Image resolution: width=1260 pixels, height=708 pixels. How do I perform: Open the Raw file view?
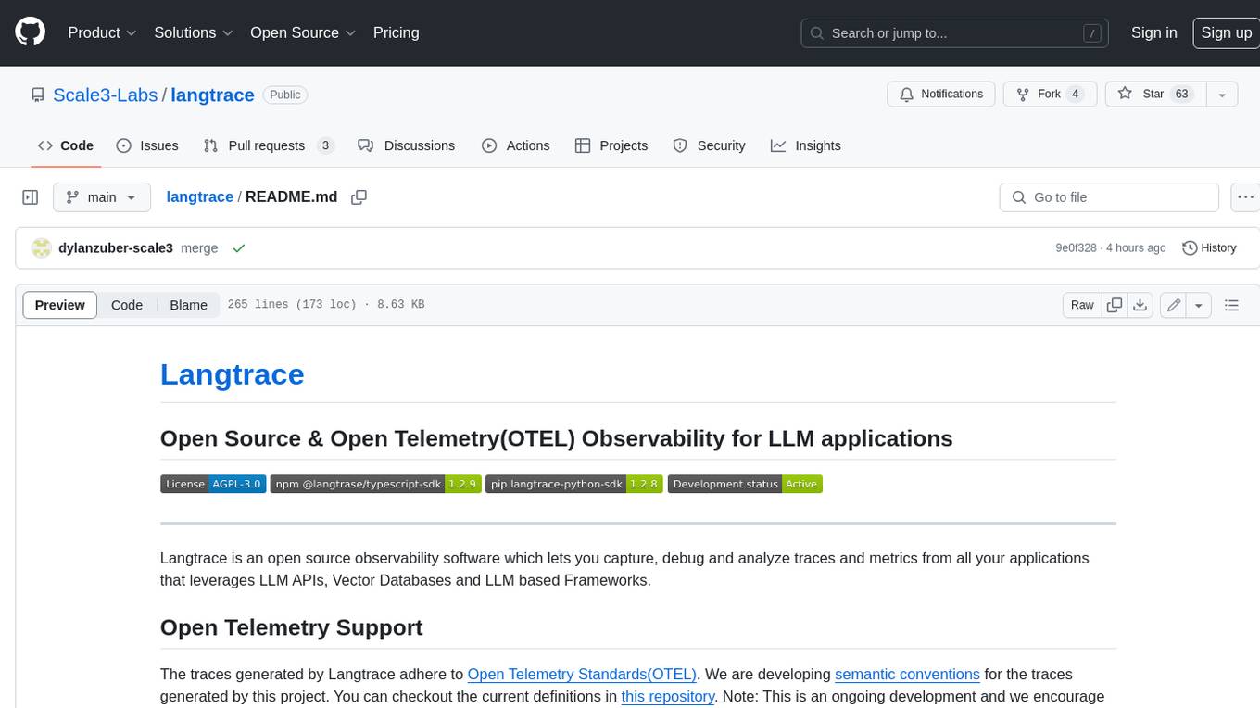pyautogui.click(x=1082, y=305)
